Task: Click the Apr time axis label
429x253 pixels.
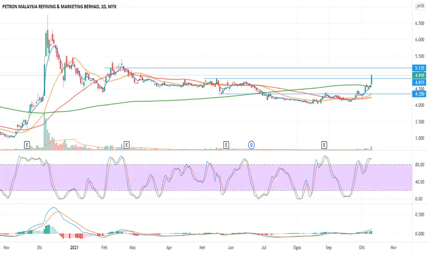Action: pyautogui.click(x=169, y=247)
